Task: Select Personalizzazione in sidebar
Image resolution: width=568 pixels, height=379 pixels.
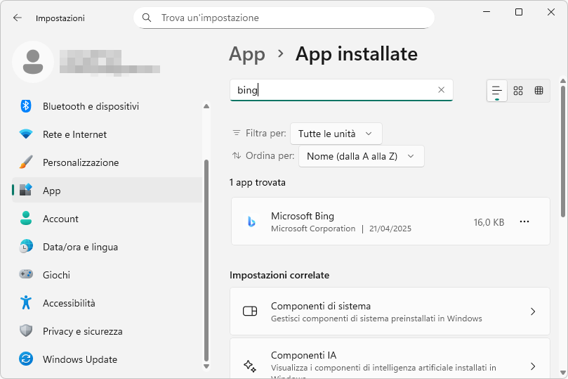Action: tap(107, 162)
